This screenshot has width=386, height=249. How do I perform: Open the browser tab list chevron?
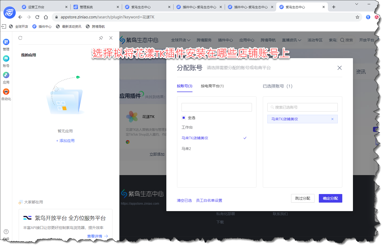click(x=357, y=4)
